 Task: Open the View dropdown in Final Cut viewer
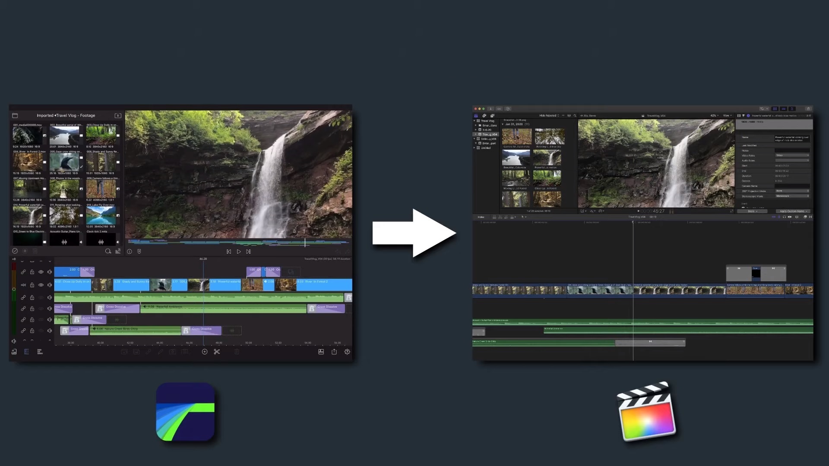coord(728,116)
